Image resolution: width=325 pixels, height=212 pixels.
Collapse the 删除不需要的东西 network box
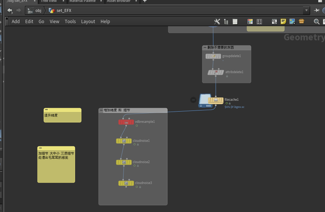pos(205,47)
